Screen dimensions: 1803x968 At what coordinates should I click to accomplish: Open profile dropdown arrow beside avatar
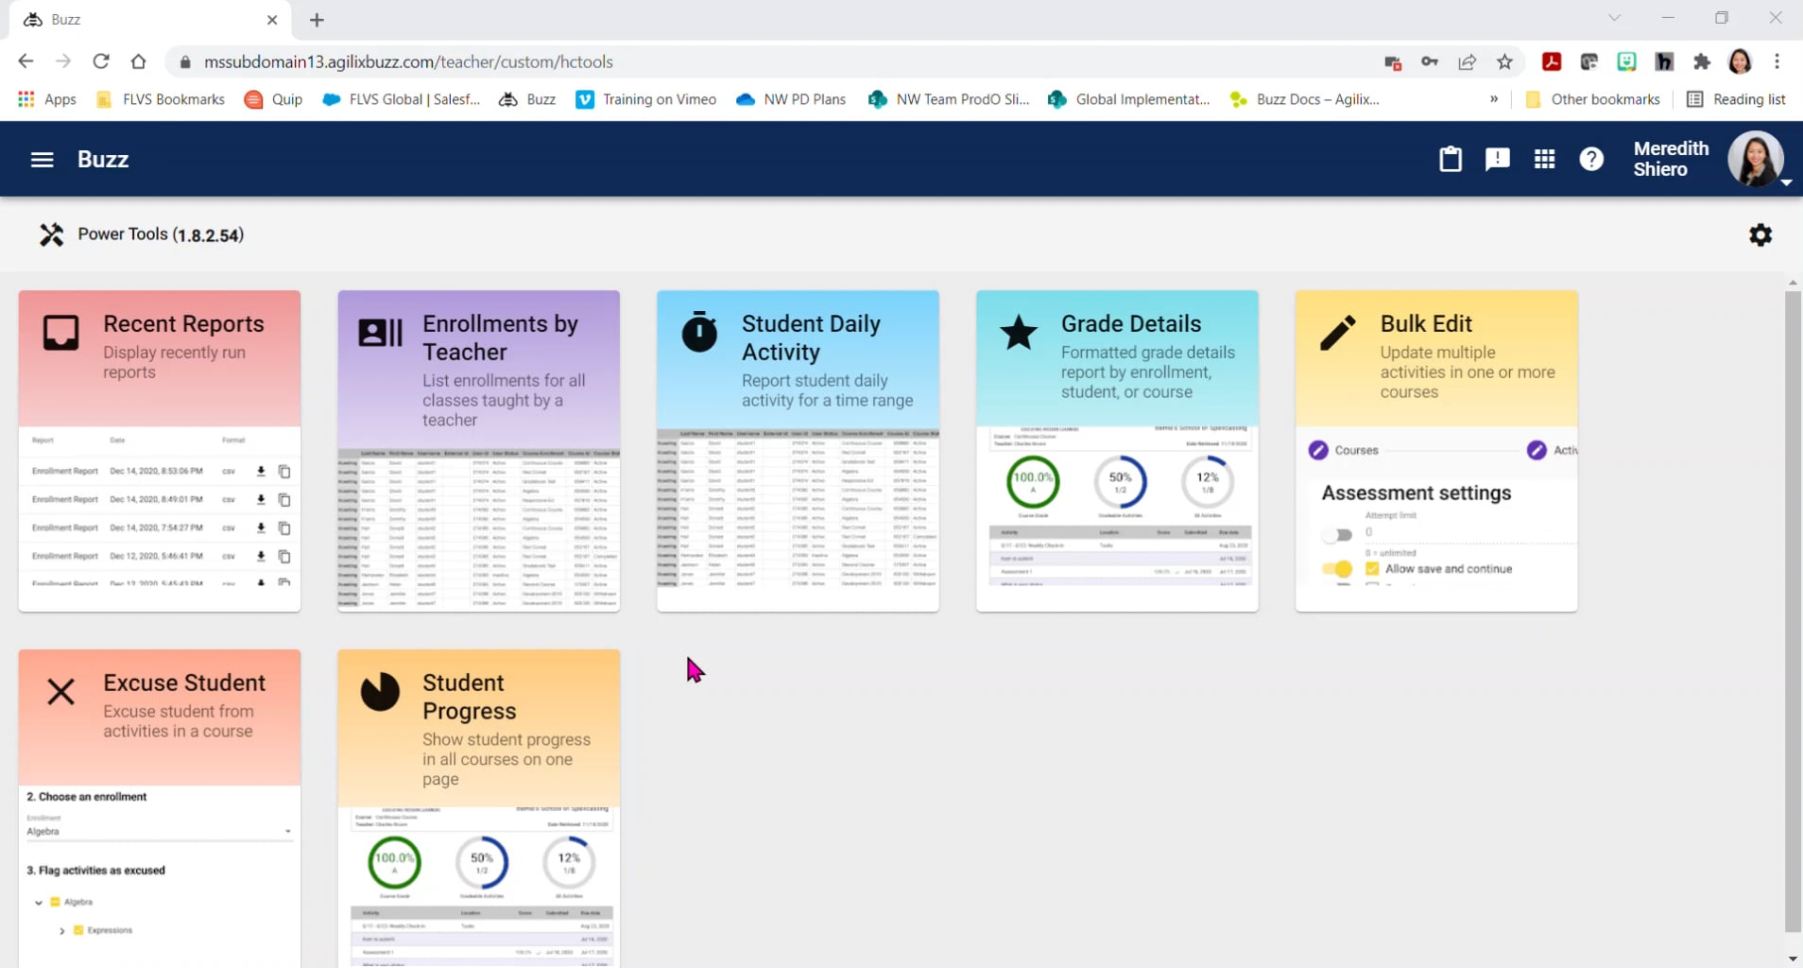pyautogui.click(x=1786, y=182)
